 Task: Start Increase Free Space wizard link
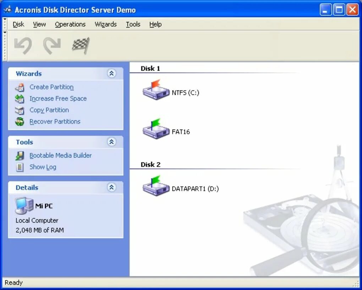click(x=58, y=98)
